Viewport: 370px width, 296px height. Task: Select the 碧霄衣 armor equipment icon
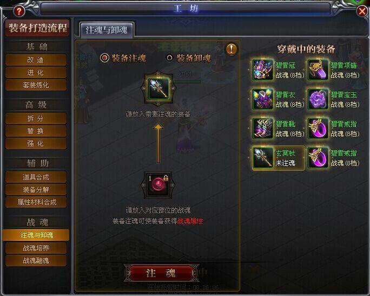pos(262,99)
